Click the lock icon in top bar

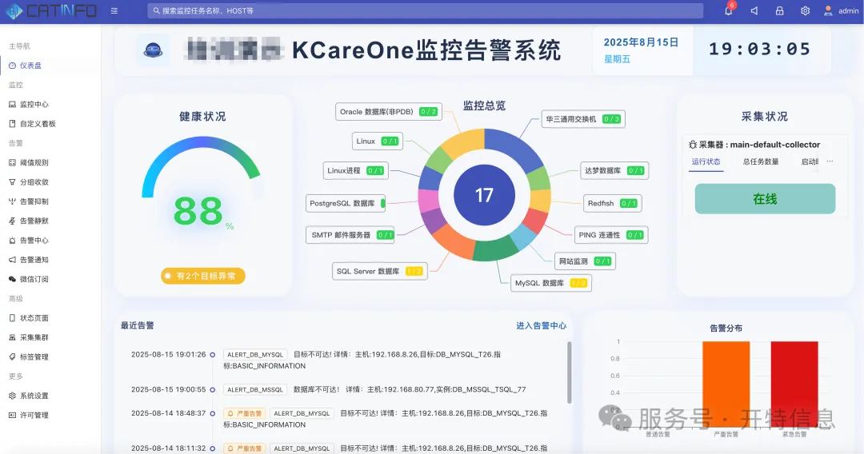(779, 11)
